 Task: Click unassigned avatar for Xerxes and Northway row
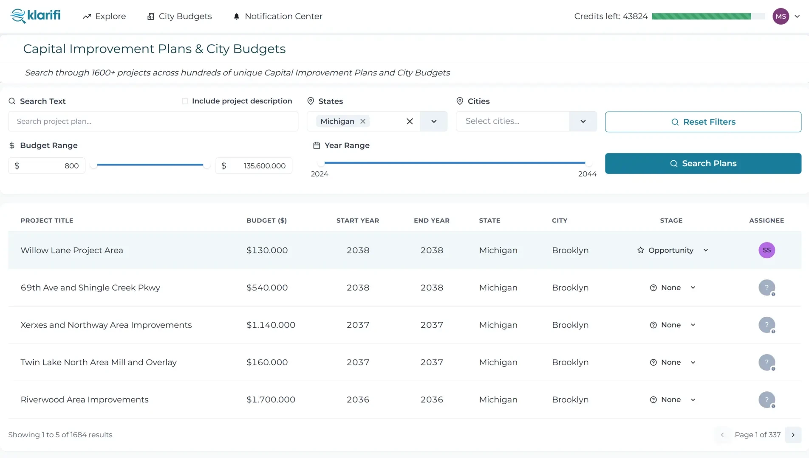tap(767, 325)
